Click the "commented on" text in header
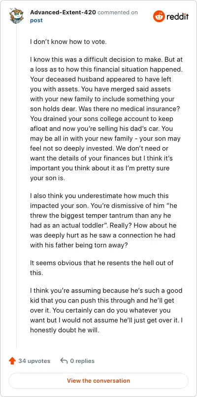197x397 pixels. tap(118, 12)
